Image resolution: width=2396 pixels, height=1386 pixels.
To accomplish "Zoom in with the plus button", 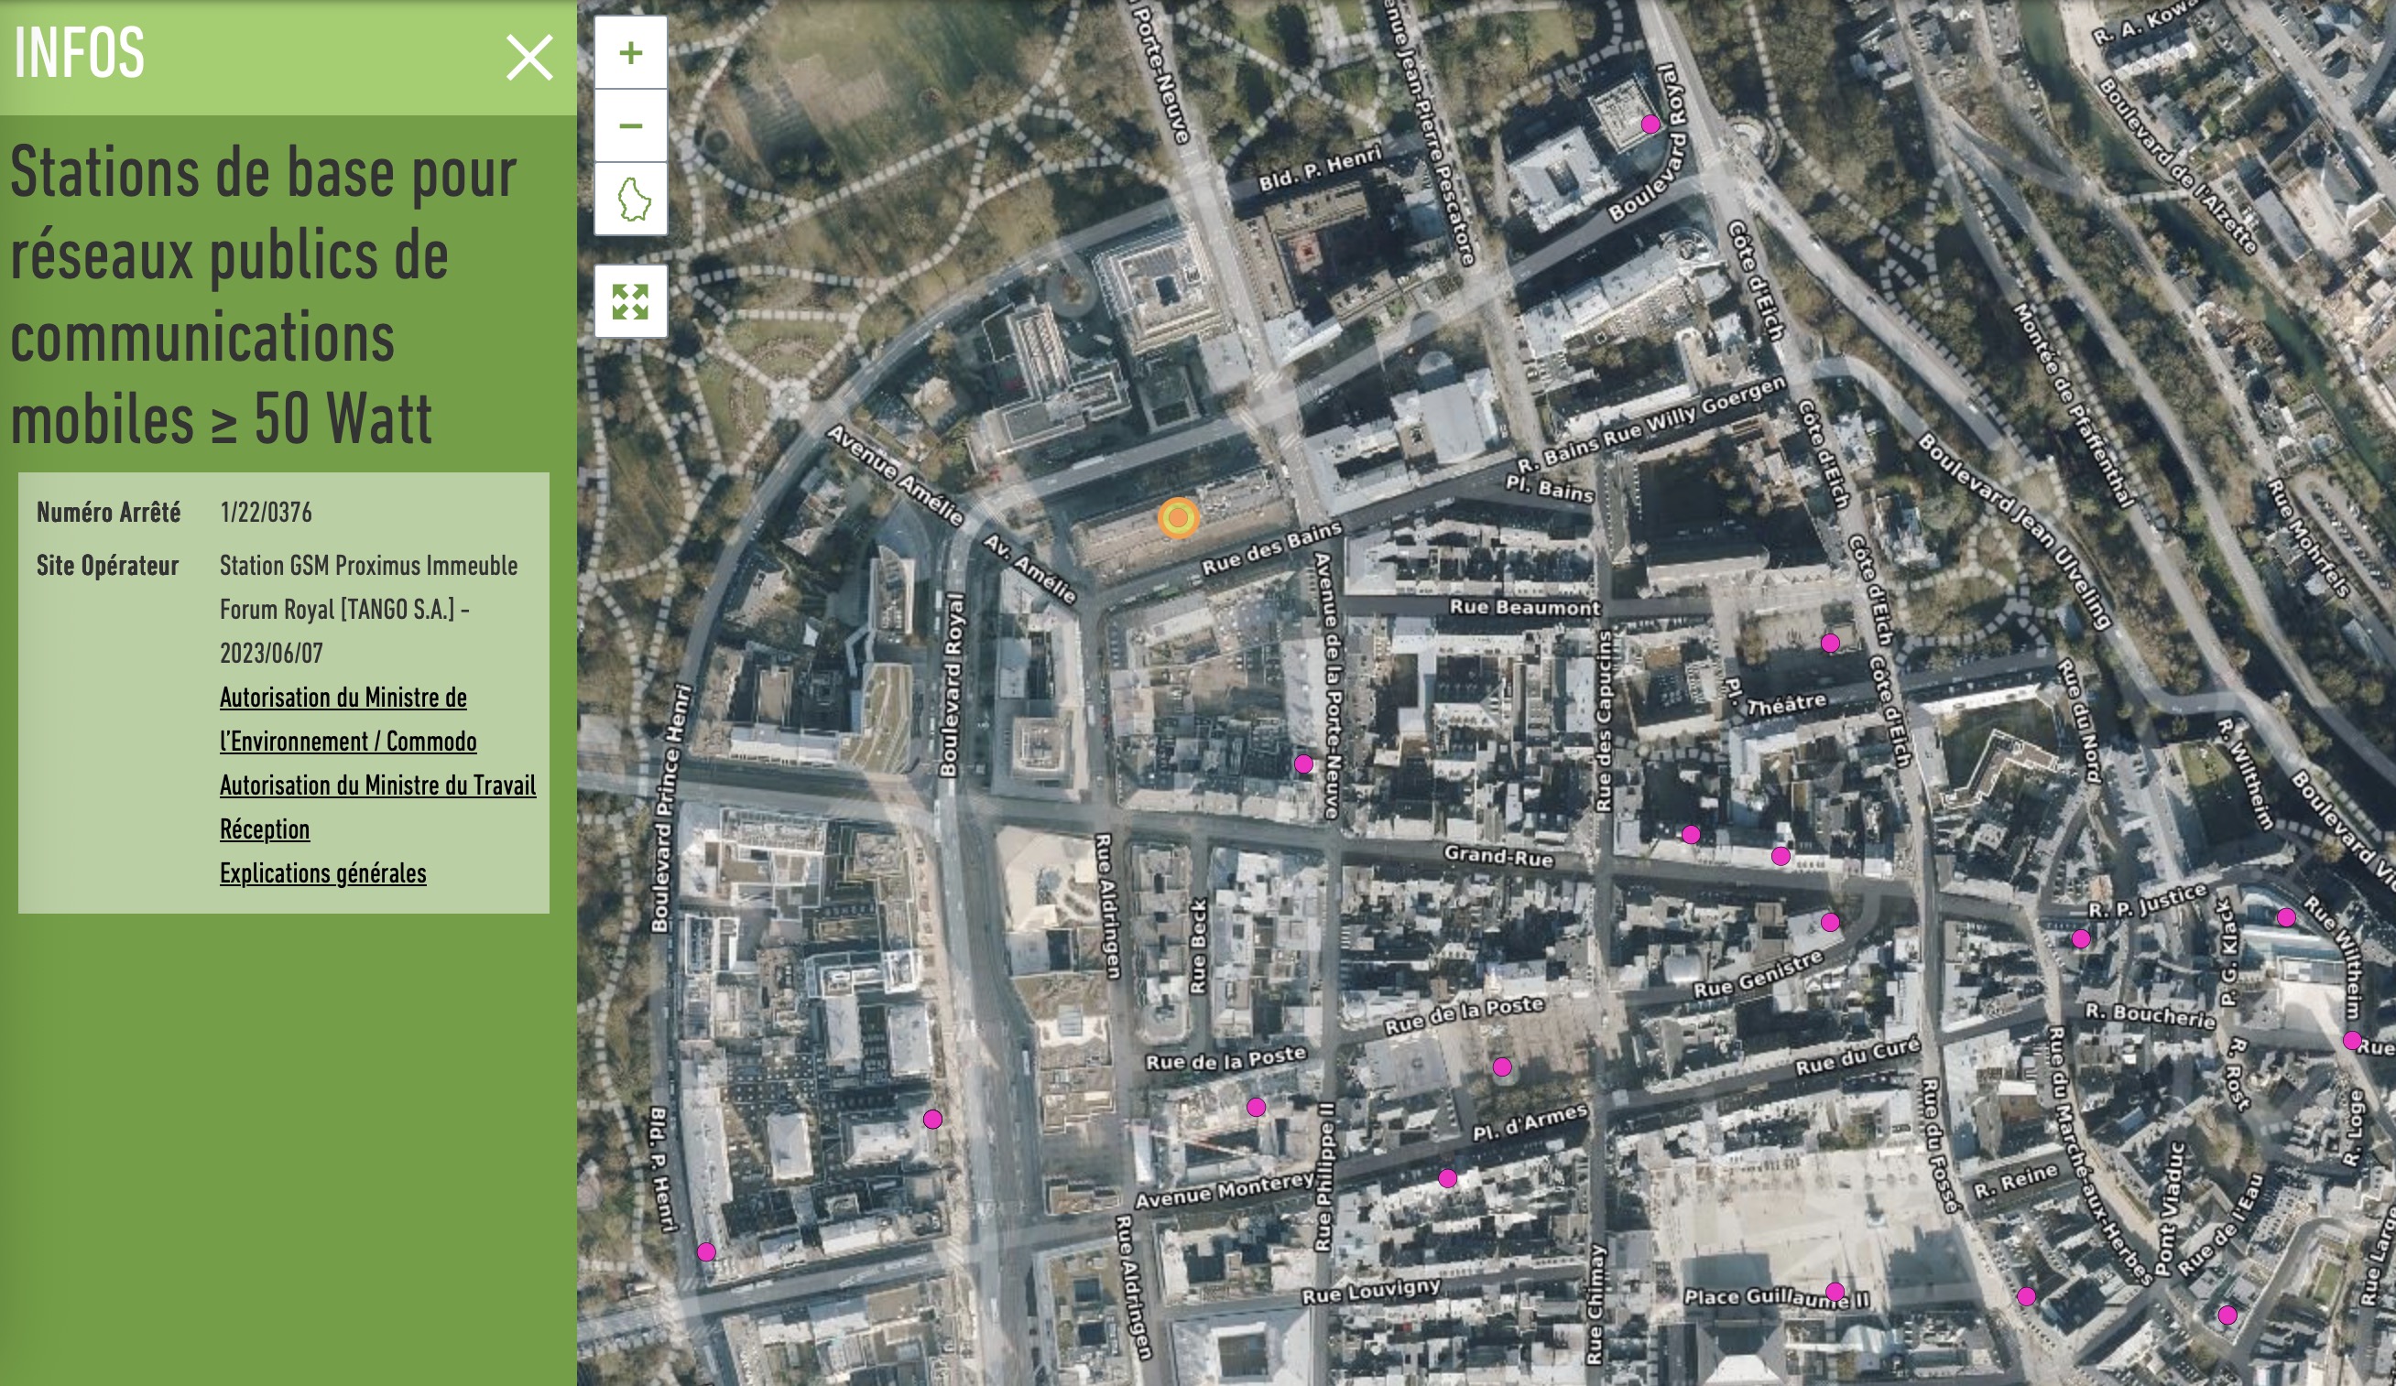I will 630,53.
